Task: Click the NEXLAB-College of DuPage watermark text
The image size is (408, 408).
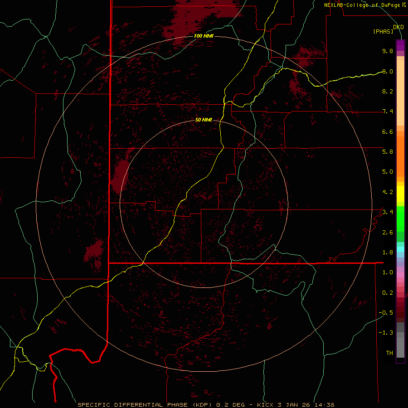Action: 362,5
